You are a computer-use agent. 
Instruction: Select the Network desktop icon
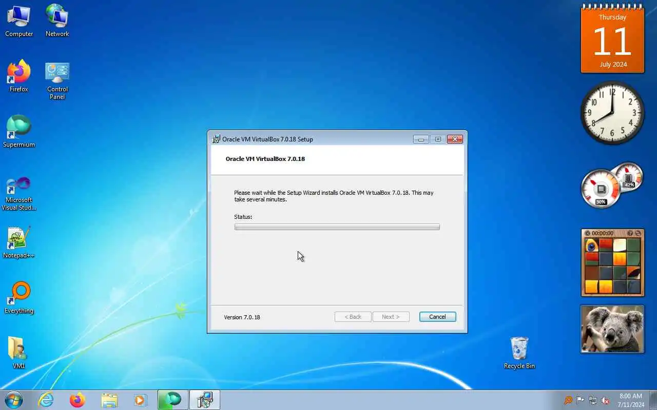[57, 21]
